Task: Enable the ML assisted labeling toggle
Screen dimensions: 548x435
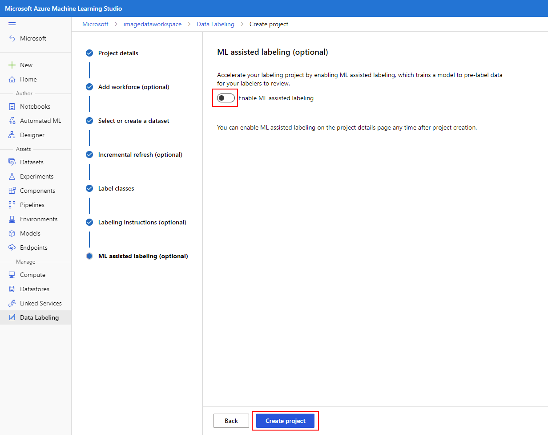Action: 226,98
